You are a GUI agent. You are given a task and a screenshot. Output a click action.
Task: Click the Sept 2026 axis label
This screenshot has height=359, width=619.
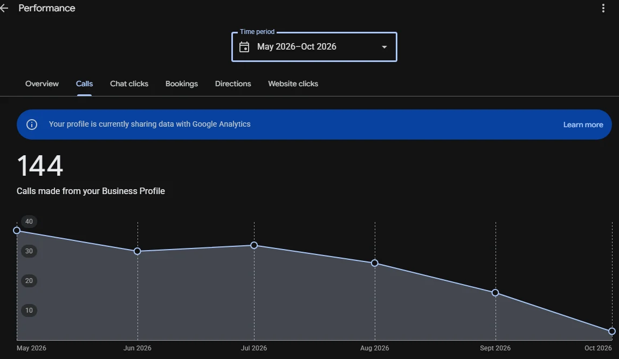tap(495, 348)
